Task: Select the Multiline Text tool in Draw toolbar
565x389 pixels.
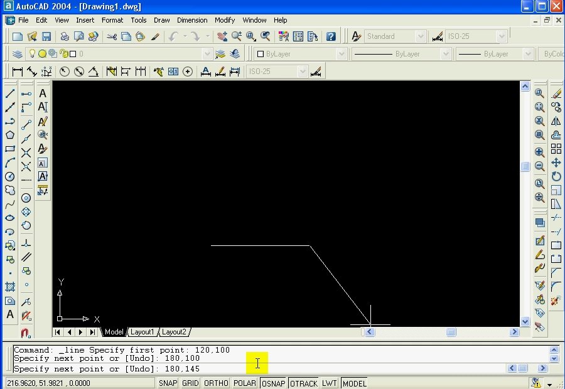Action: pyautogui.click(x=10, y=314)
